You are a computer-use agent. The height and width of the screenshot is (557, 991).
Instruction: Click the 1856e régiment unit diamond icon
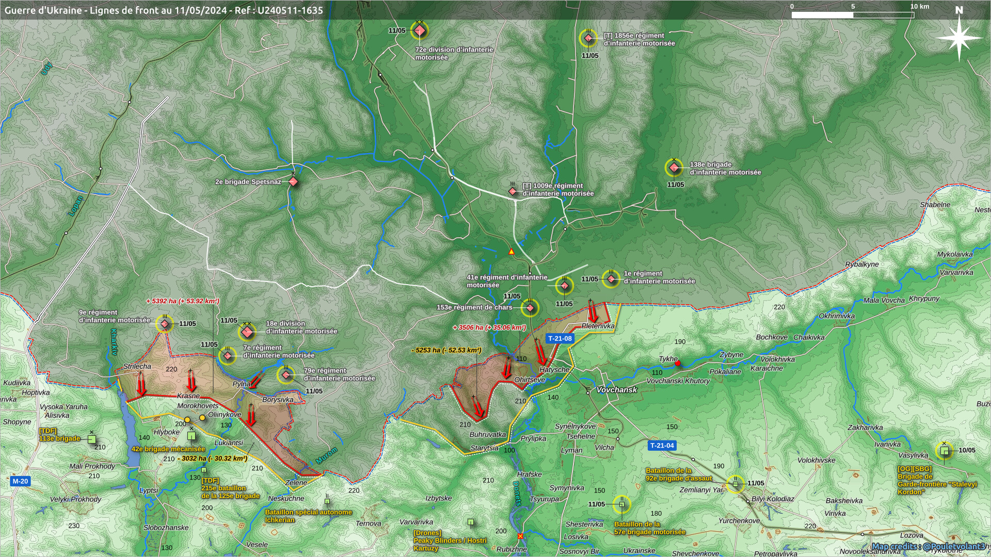[588, 38]
